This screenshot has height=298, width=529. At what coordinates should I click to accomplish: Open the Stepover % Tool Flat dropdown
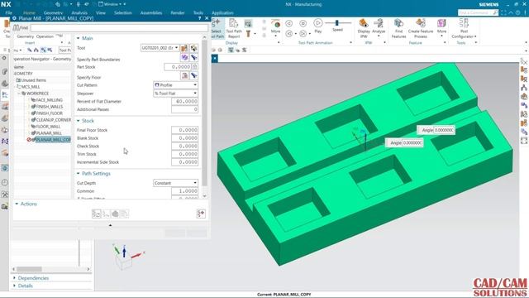click(x=175, y=94)
